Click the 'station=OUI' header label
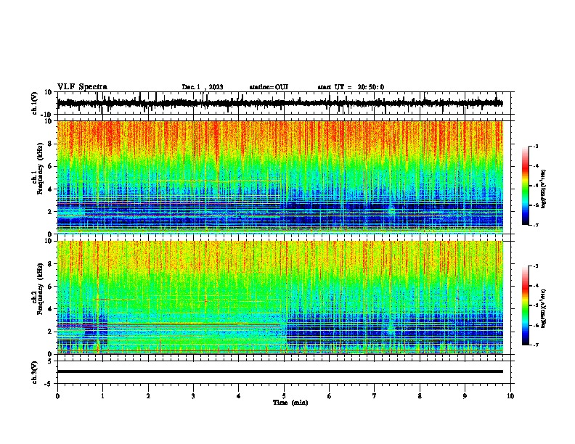 click(269, 87)
